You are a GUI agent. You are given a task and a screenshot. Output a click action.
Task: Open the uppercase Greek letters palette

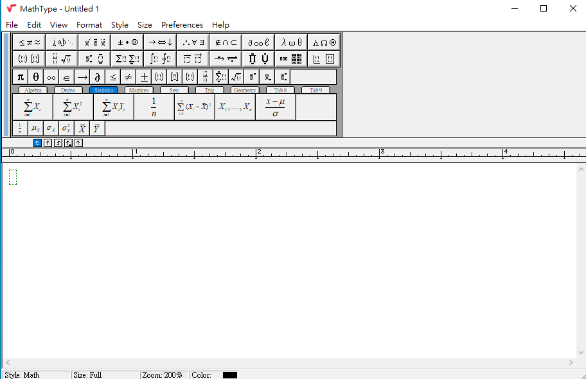point(324,42)
